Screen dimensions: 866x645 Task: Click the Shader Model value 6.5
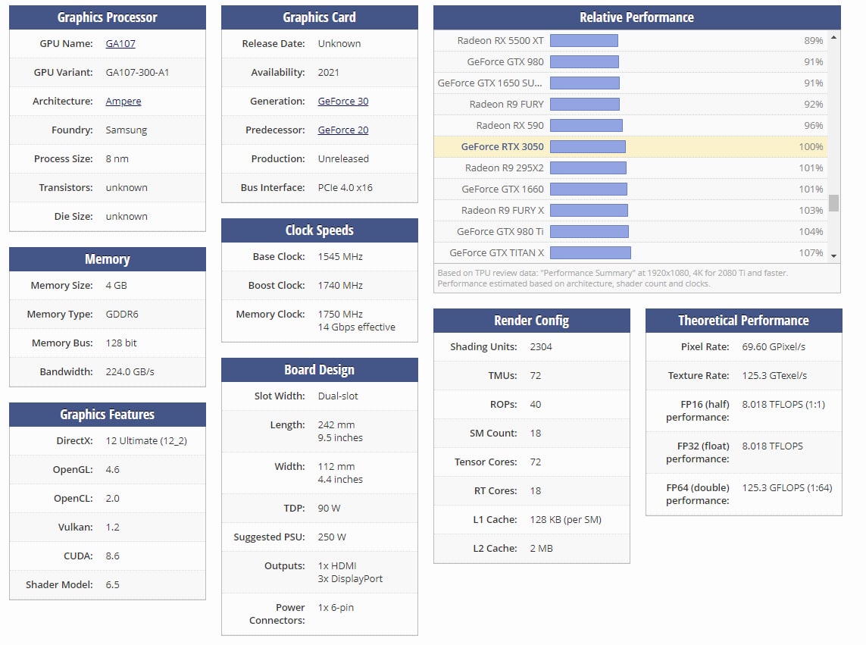click(113, 584)
